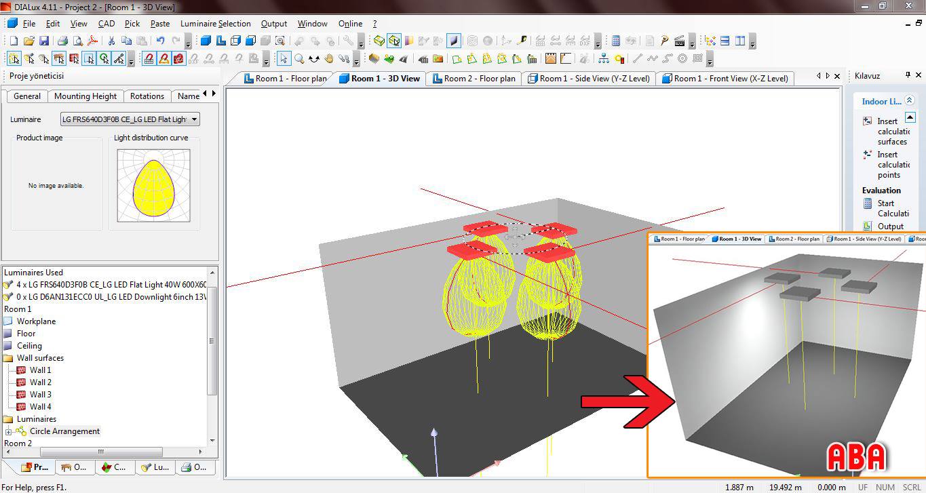
Task: Toggle the black-diagonal pick filter button
Action: tap(119, 59)
